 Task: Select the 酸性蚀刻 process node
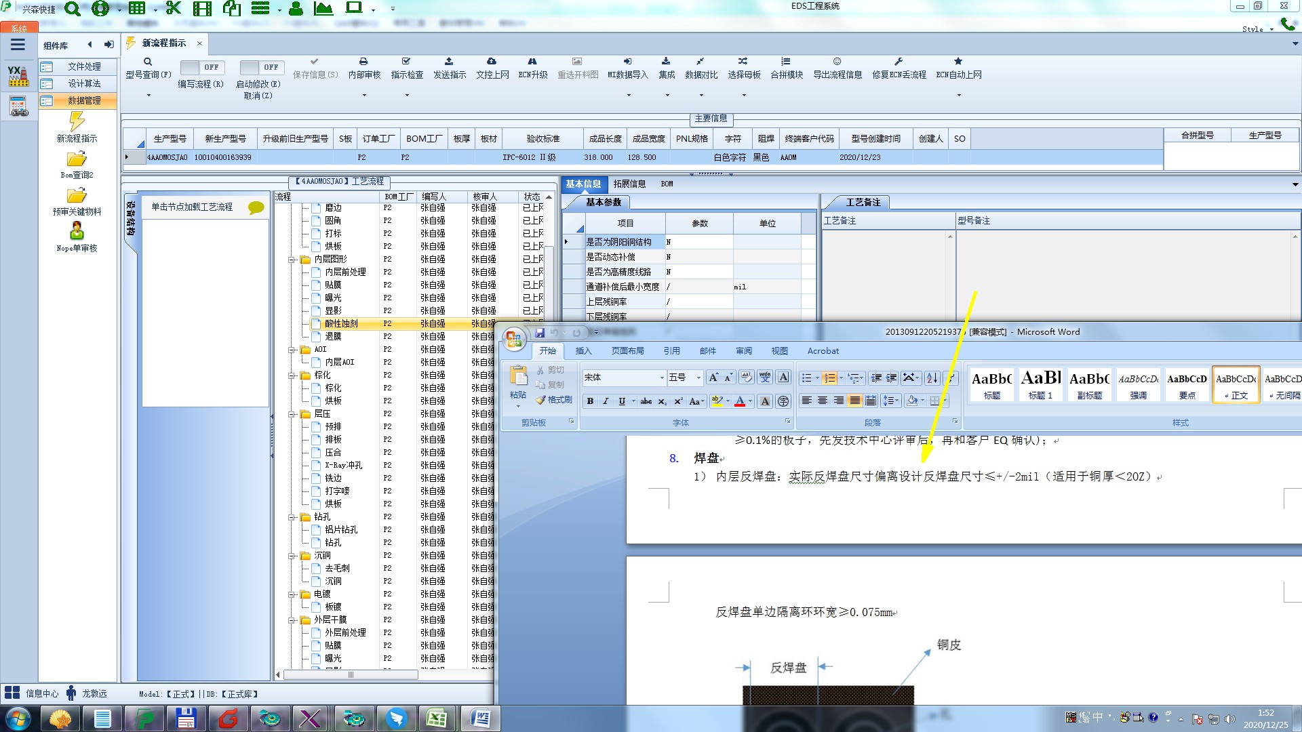(341, 324)
